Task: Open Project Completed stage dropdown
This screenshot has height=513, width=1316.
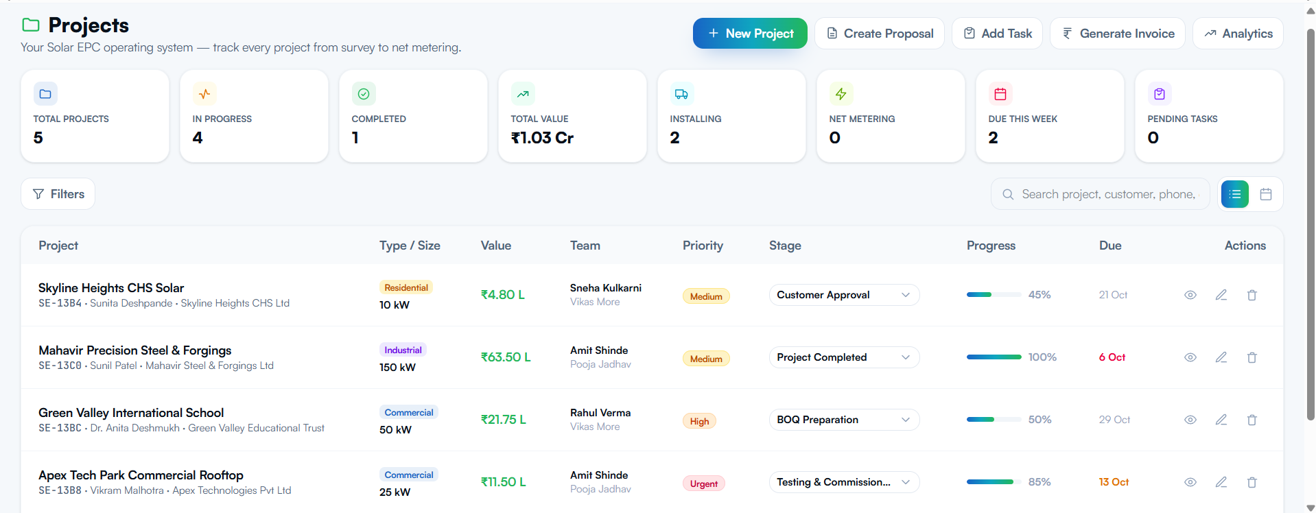Action: [844, 357]
